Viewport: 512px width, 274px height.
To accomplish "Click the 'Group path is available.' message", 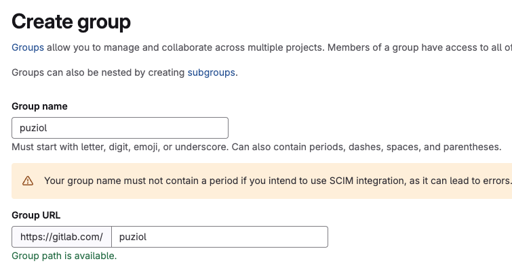I will click(64, 256).
